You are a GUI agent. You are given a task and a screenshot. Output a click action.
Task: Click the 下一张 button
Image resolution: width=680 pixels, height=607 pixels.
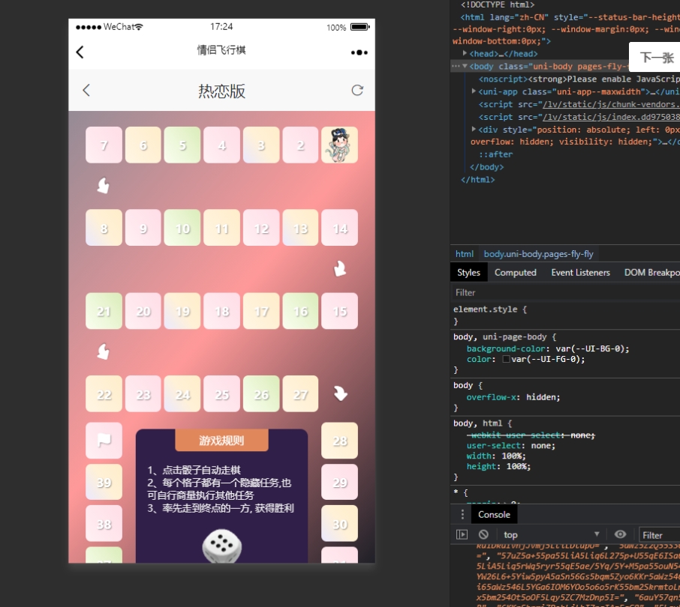point(656,58)
